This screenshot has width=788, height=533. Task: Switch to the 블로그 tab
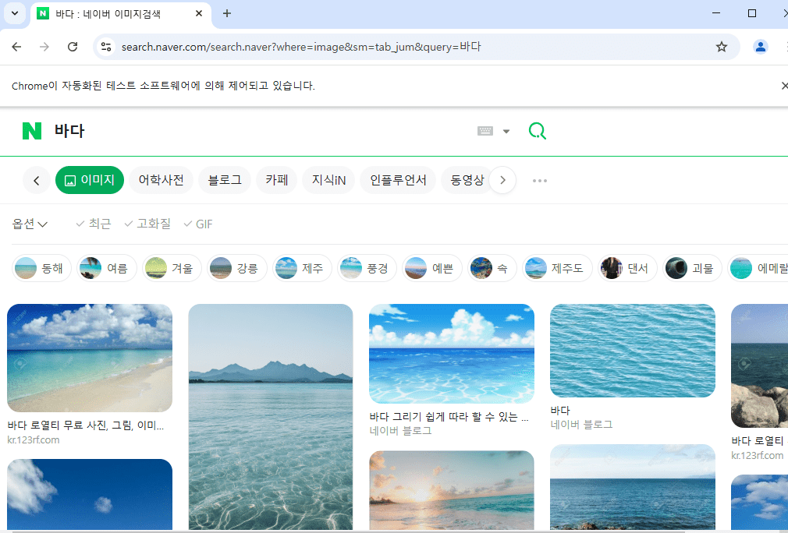coord(225,180)
